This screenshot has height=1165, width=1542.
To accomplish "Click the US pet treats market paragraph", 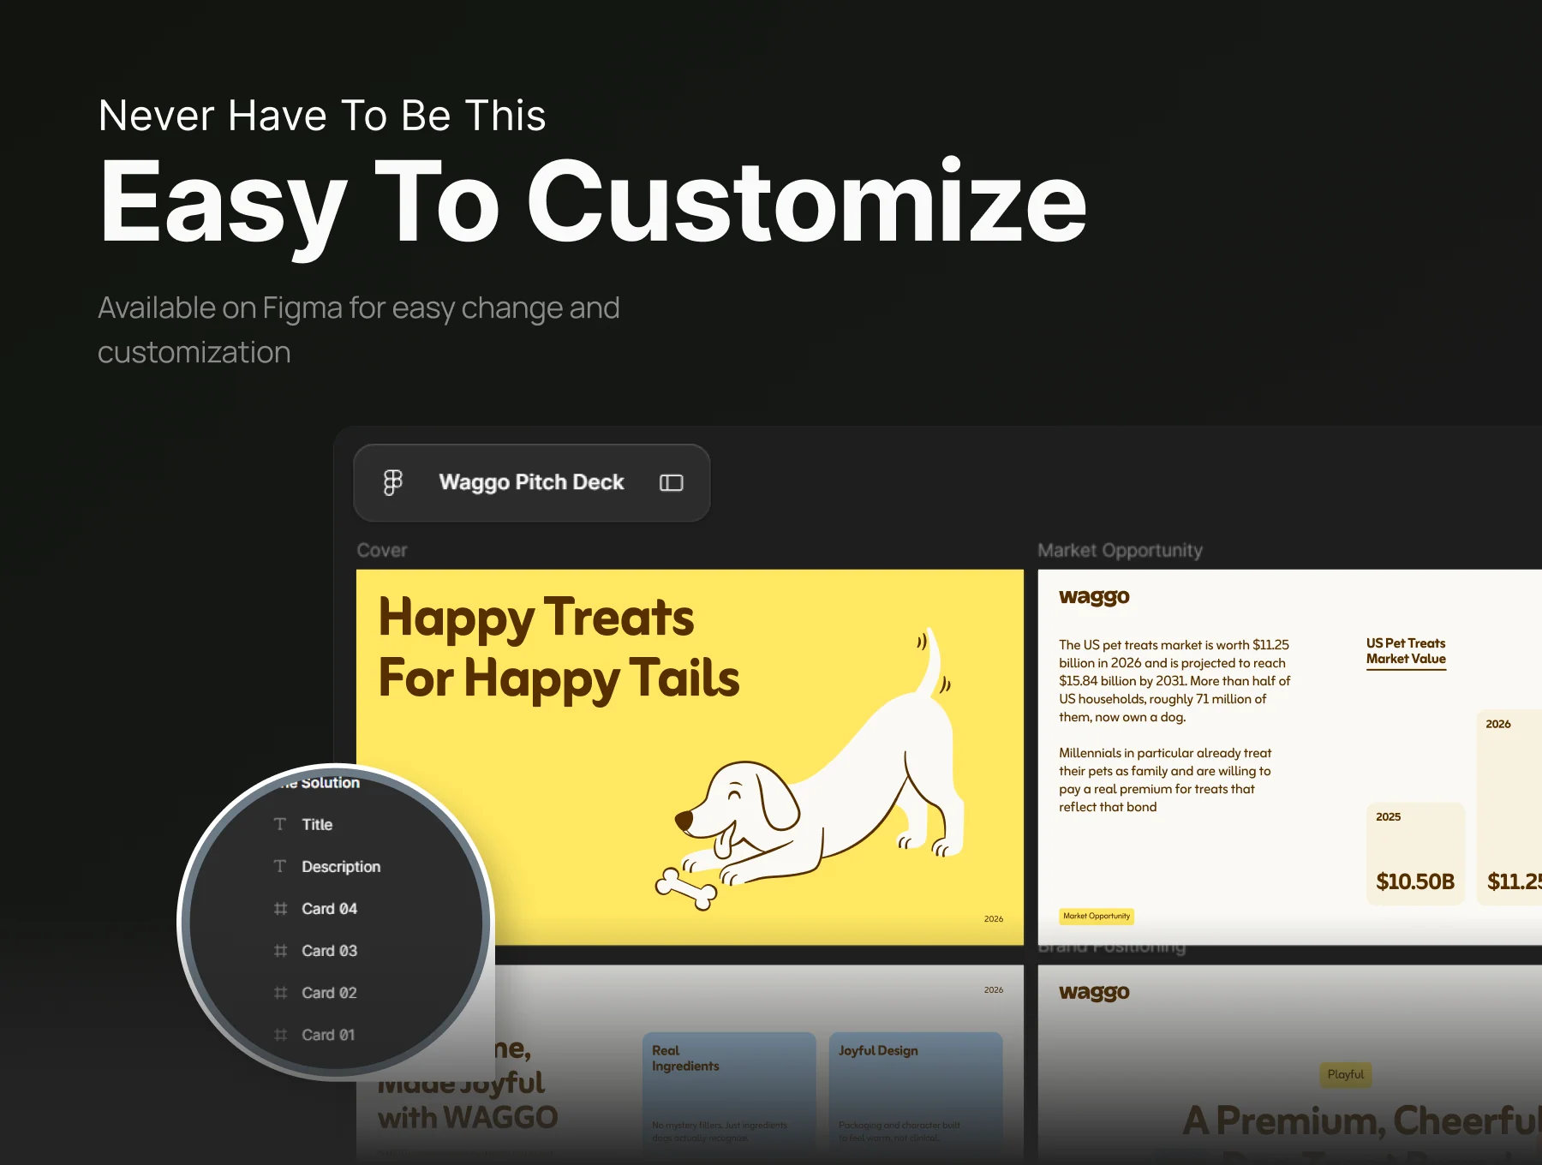I will 1174,681.
